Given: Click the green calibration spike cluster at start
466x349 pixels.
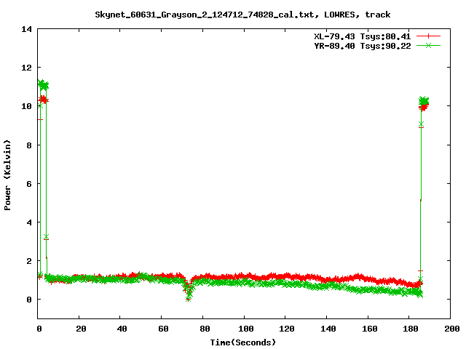Looking at the screenshot, I should (x=43, y=85).
